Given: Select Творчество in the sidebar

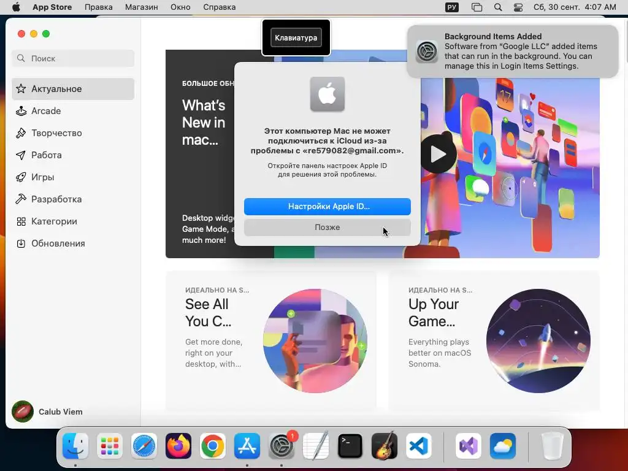Looking at the screenshot, I should (73, 133).
